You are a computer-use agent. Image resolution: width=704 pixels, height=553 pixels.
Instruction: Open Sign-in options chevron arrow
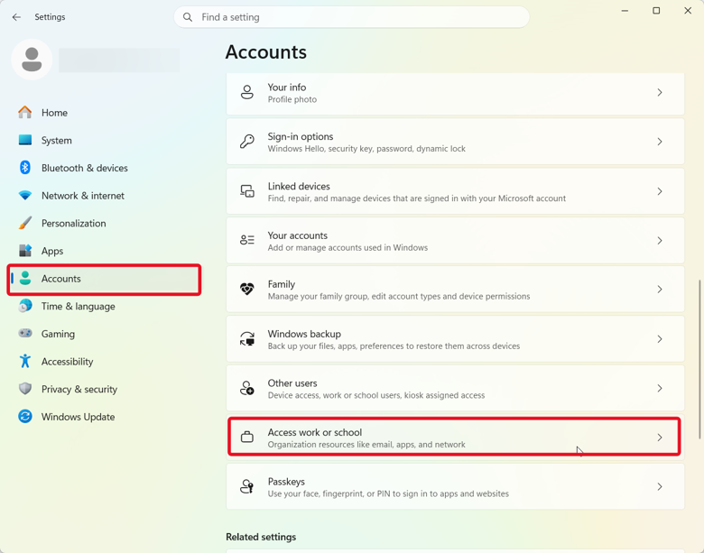pos(660,142)
